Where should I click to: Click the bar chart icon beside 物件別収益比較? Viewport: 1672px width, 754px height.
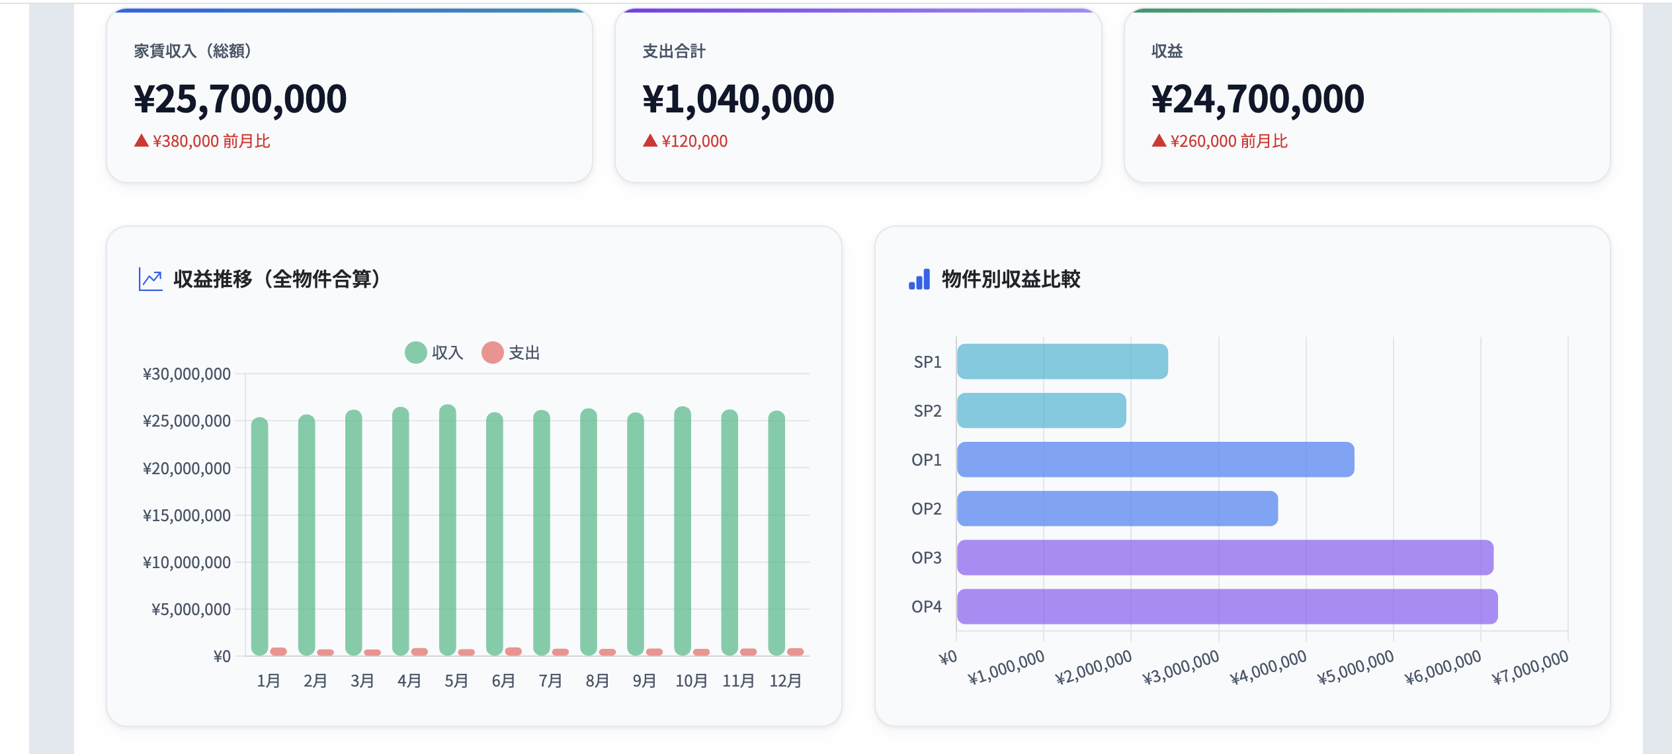pos(919,279)
